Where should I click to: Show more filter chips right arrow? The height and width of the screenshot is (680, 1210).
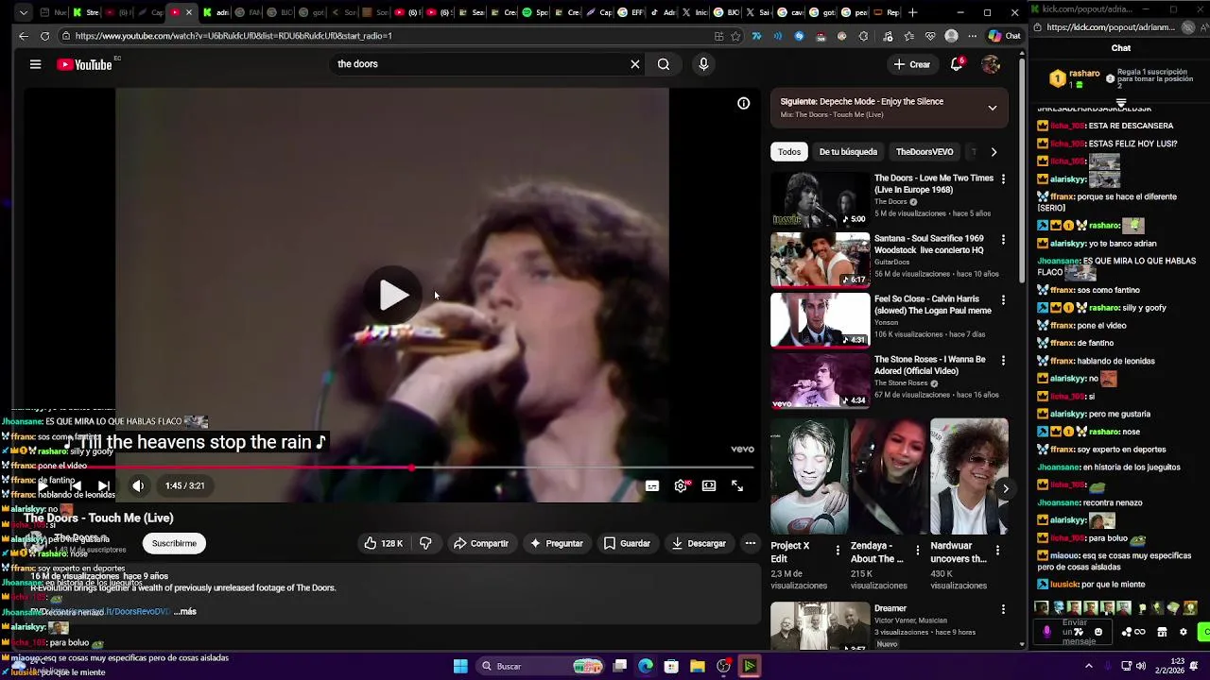pyautogui.click(x=994, y=151)
